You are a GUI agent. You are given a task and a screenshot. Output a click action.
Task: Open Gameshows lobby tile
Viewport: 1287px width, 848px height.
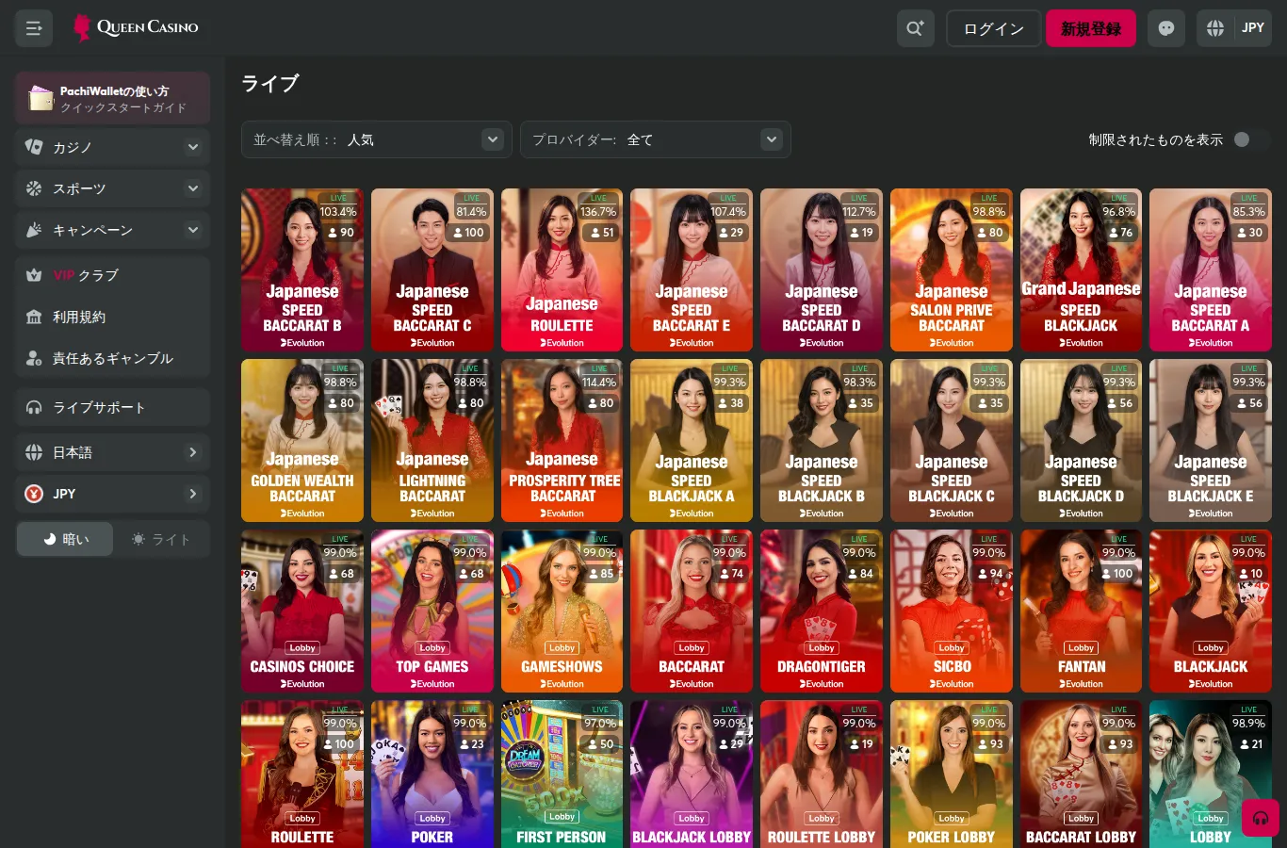tap(562, 611)
